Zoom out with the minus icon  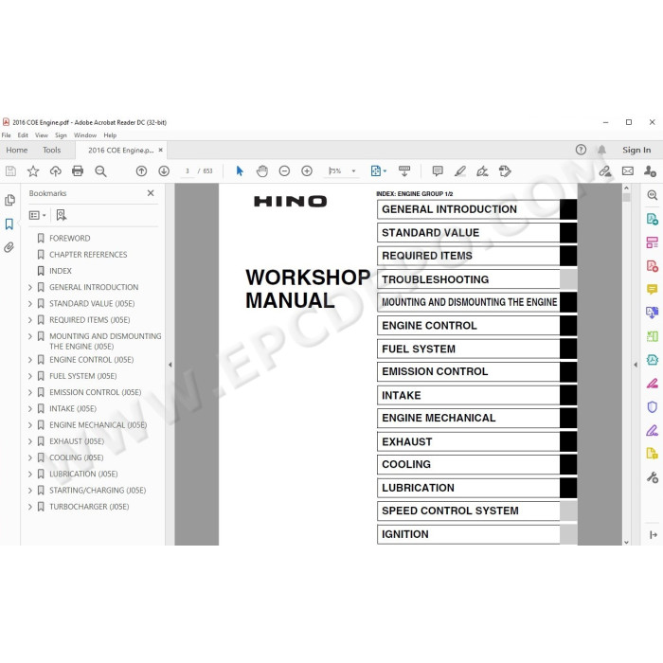284,171
